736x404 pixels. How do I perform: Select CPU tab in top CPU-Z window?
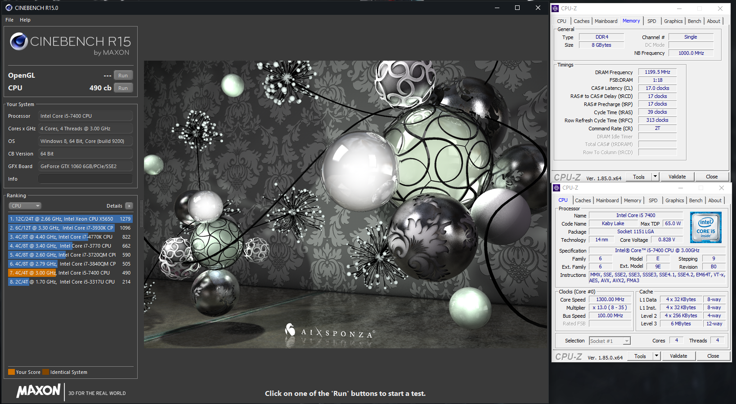[x=561, y=21]
